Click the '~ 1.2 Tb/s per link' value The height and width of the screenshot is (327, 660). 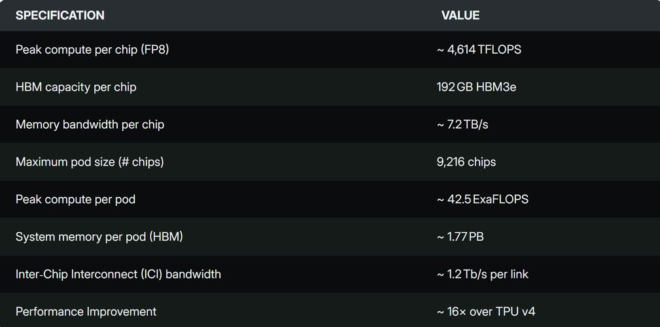click(483, 274)
